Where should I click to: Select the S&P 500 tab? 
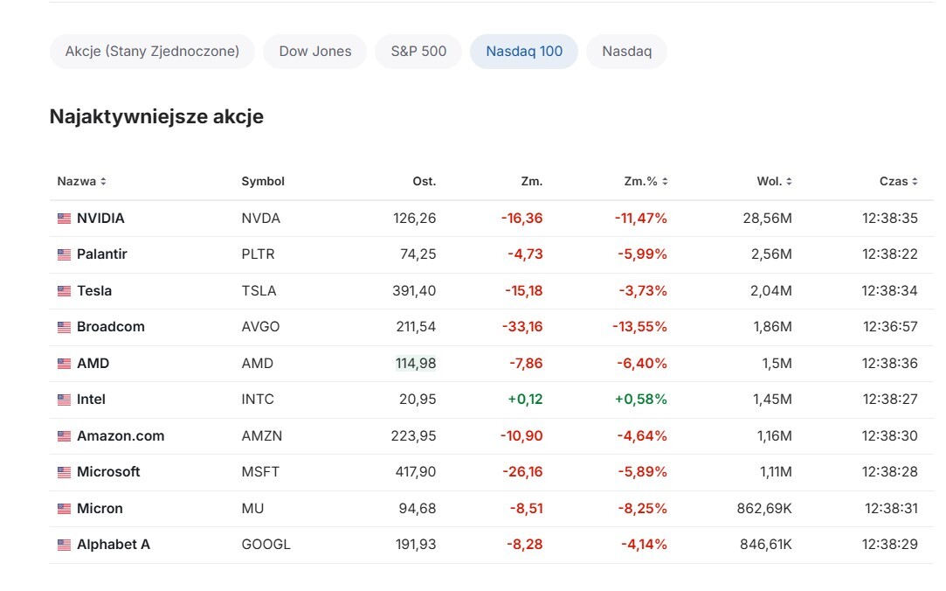click(x=418, y=52)
